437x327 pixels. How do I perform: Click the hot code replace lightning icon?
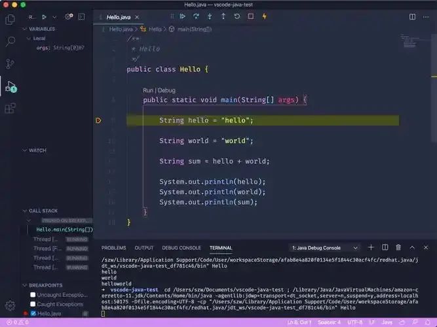264,16
